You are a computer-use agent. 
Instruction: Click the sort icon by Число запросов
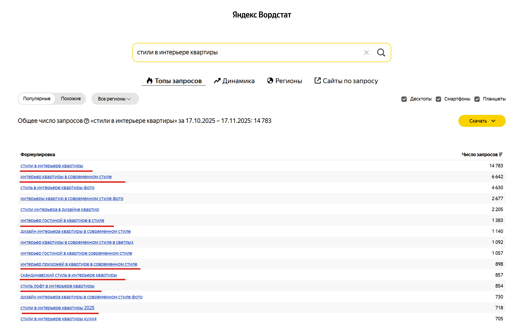click(501, 155)
